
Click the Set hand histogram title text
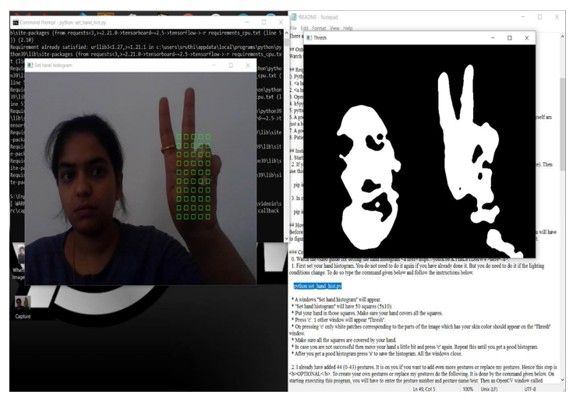[53, 65]
